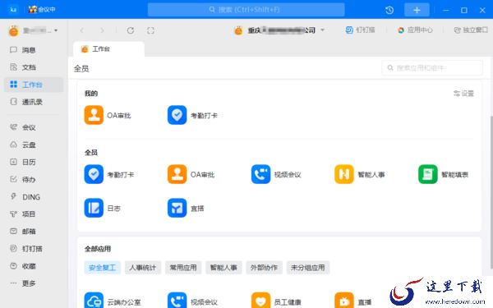
Task: Open the history clock icon in title bar
Action: 389,10
